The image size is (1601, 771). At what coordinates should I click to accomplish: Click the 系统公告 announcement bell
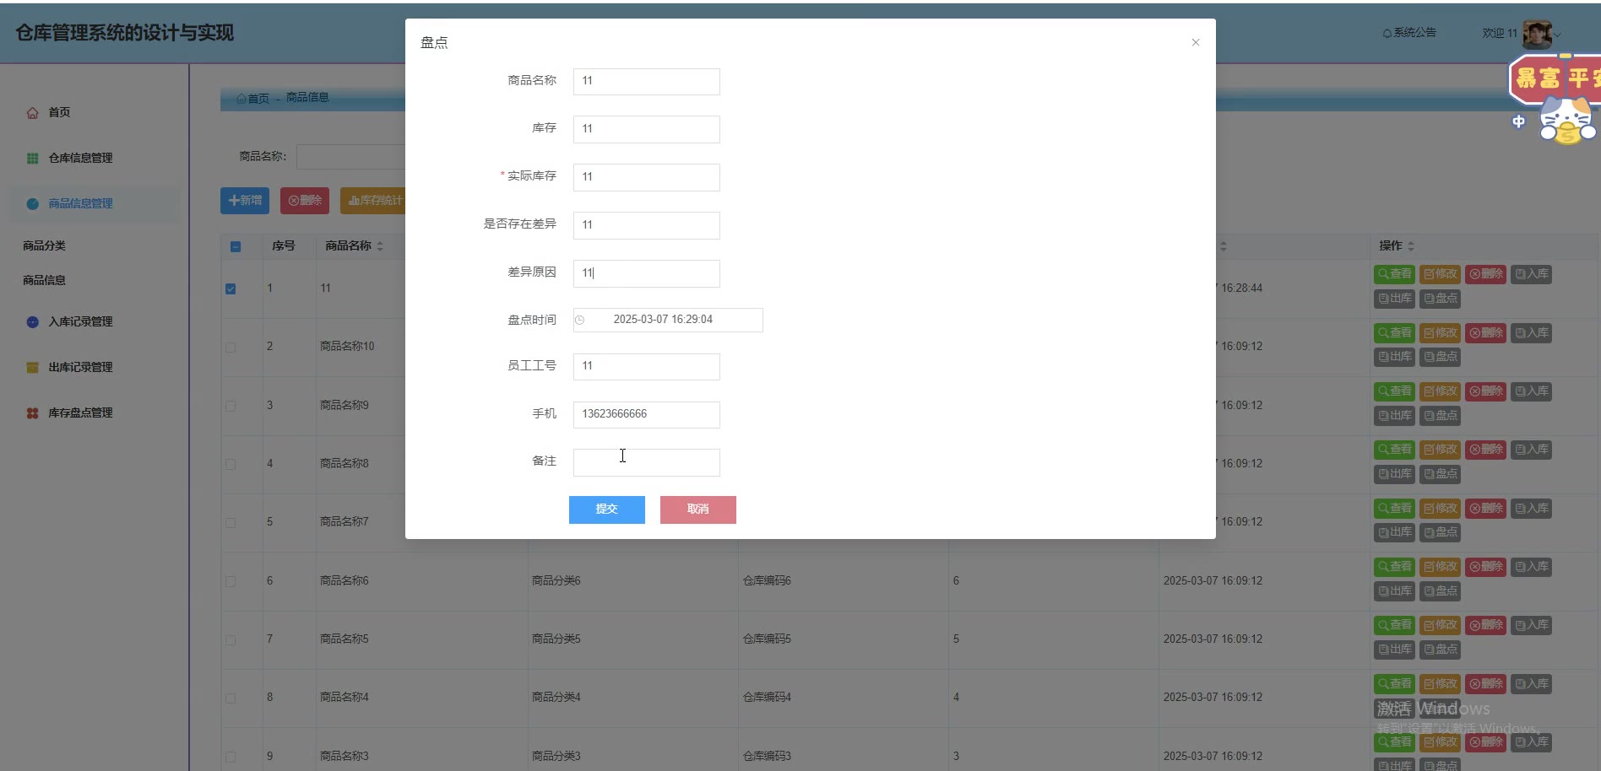pyautogui.click(x=1409, y=33)
